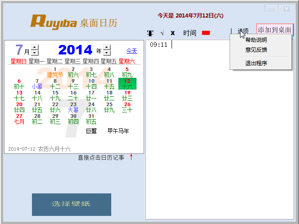The height and width of the screenshot is (224, 299).
Task: Select July 10 十四
Action: [x=91, y=84]
